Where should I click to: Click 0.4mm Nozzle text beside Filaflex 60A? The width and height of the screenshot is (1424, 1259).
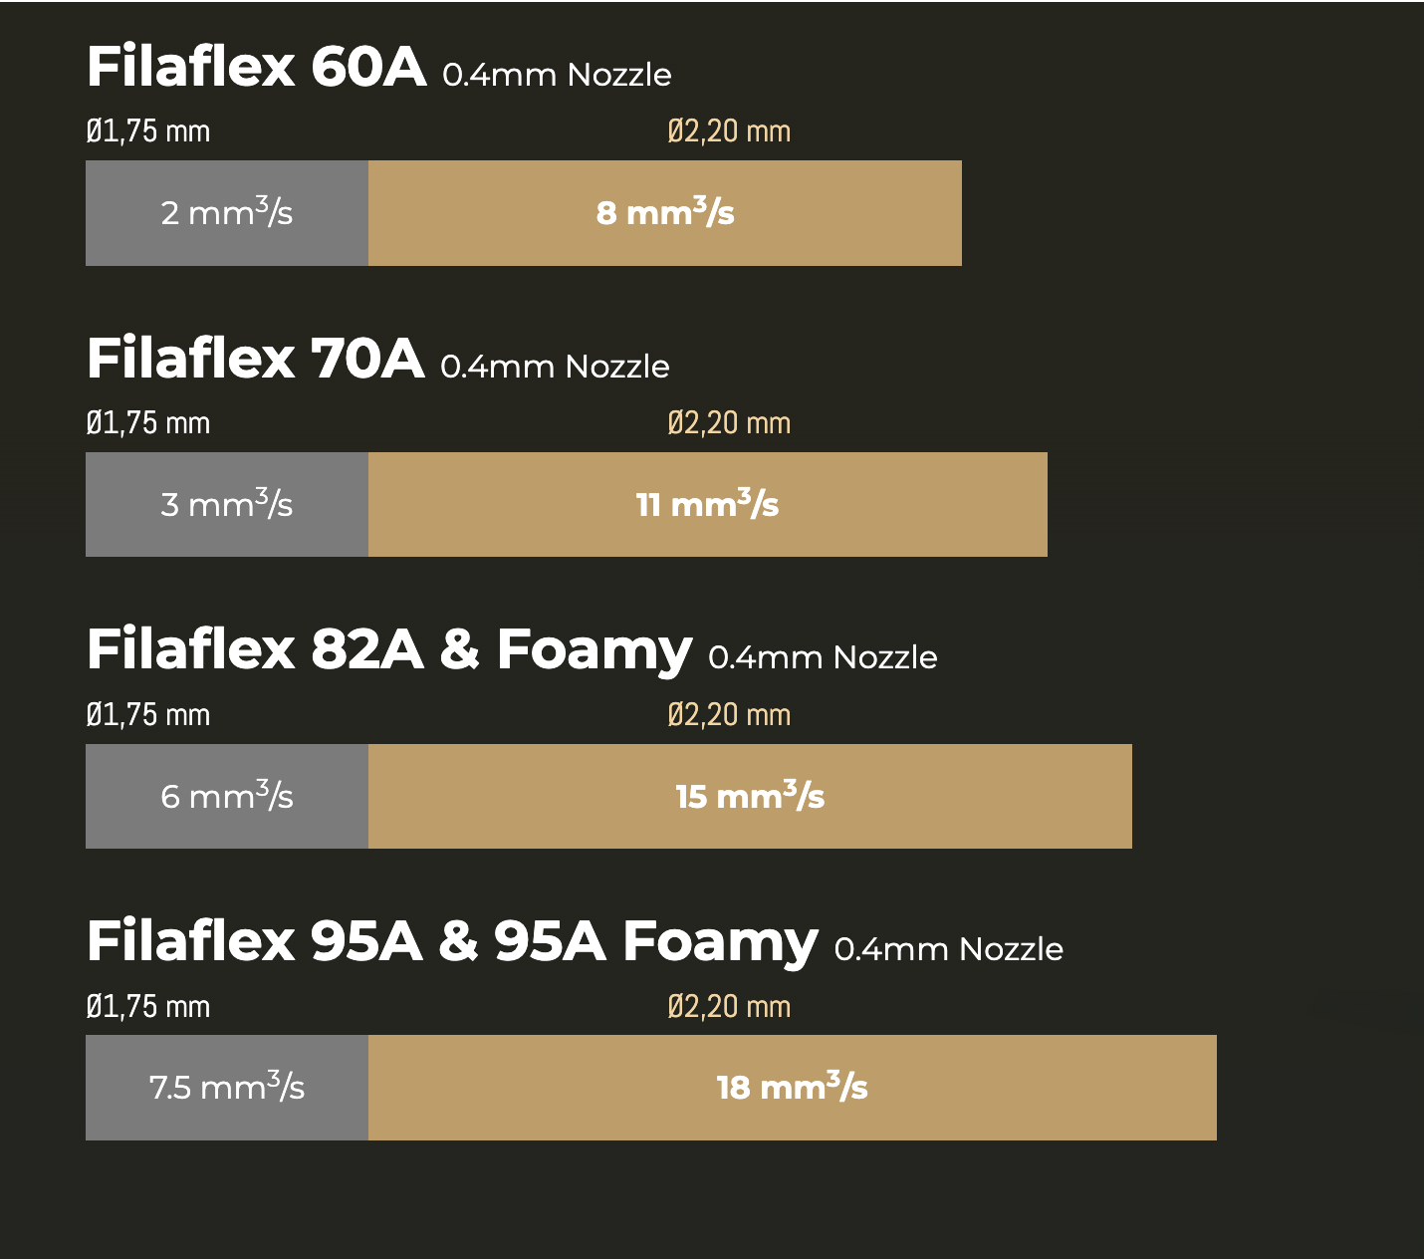[557, 75]
